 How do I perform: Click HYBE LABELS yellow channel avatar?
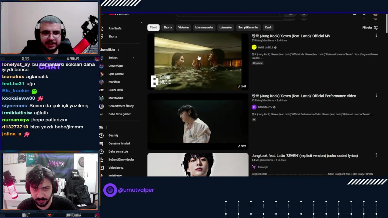(254, 47)
